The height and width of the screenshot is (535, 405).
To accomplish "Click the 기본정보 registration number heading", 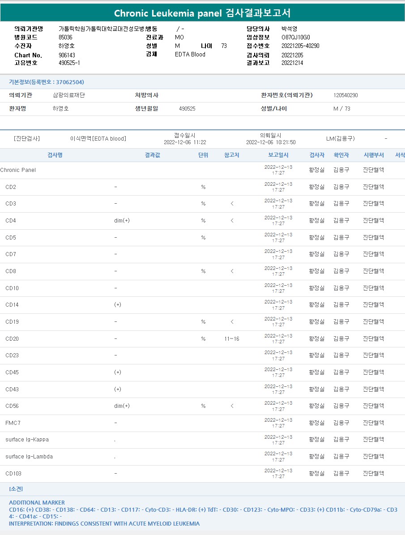I will [47, 82].
